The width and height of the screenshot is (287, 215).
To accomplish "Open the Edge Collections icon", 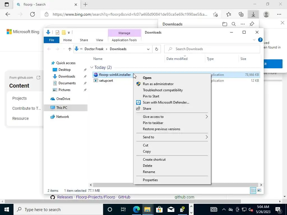I will coord(241,14).
